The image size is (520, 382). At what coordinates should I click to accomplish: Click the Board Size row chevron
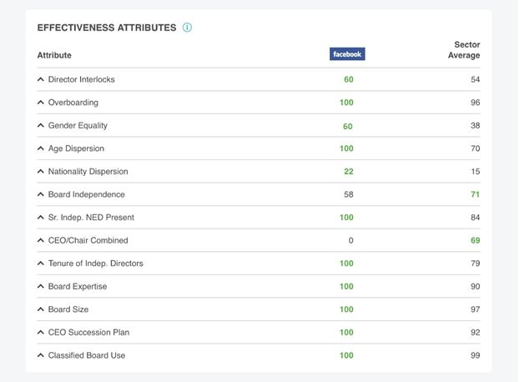(41, 309)
